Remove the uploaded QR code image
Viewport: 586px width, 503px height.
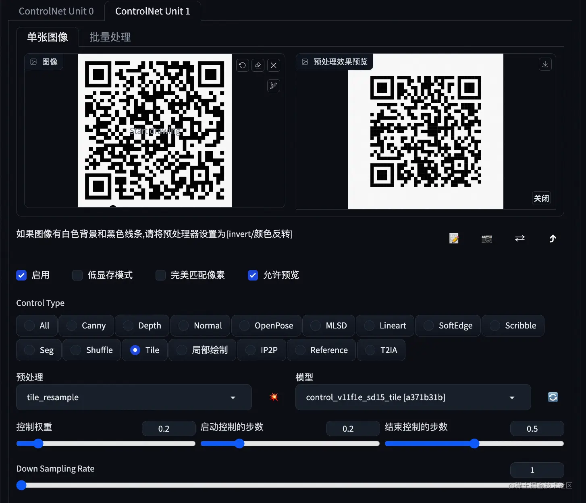[274, 65]
